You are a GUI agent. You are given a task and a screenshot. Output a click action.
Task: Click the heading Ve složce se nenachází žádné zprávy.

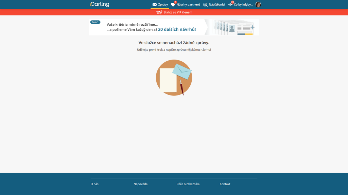coord(174,43)
